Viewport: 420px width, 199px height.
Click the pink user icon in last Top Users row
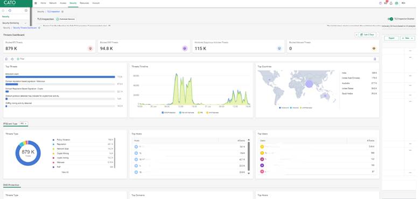pos(262,172)
